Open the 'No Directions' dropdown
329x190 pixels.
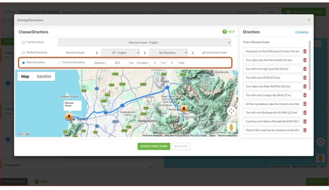[168, 53]
